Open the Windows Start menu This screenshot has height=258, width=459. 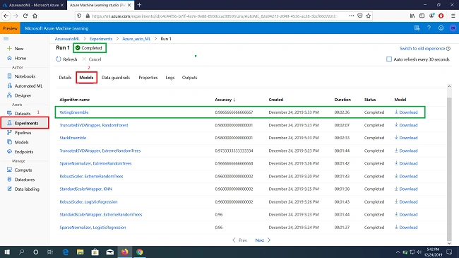coord(7,252)
